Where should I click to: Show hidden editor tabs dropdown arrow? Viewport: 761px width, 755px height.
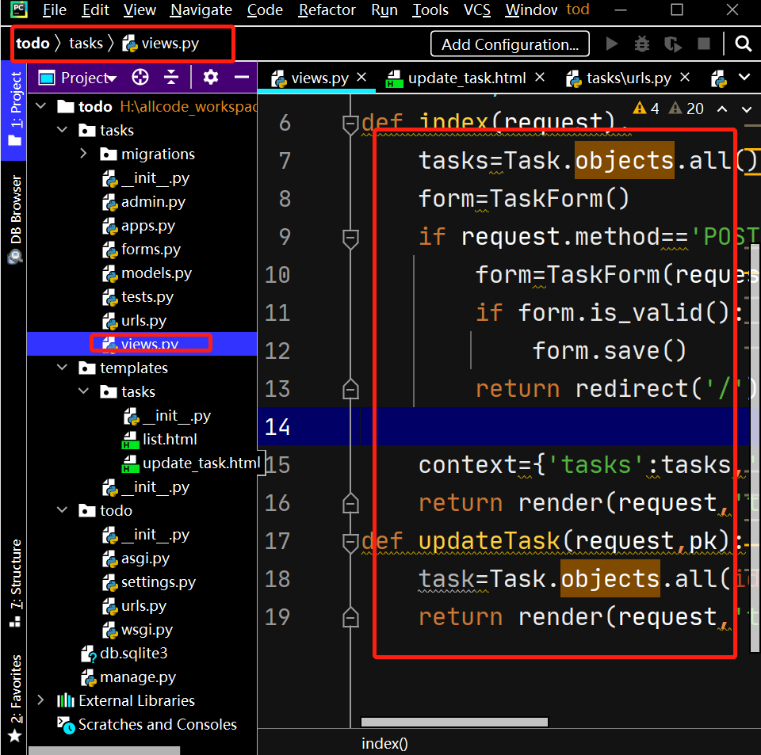click(x=744, y=77)
